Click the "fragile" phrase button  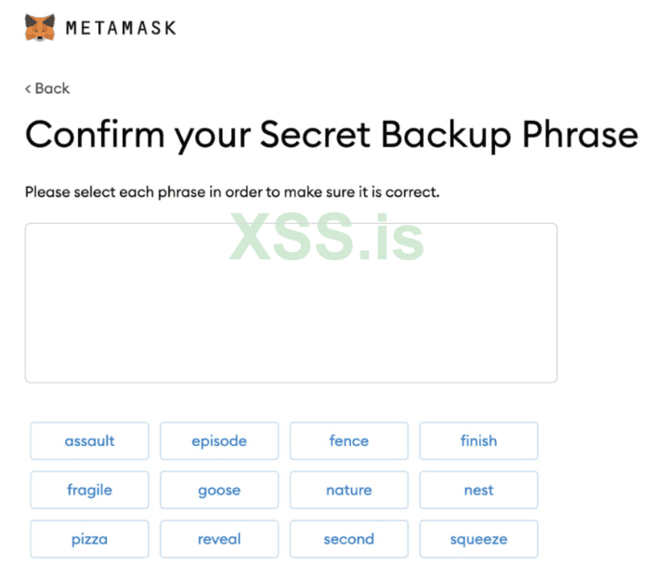tap(89, 490)
